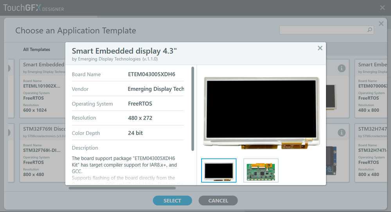Viewport: 391px width, 212px height.
Task: Click the horizontal scrollbar below the popup
Action: point(122,188)
